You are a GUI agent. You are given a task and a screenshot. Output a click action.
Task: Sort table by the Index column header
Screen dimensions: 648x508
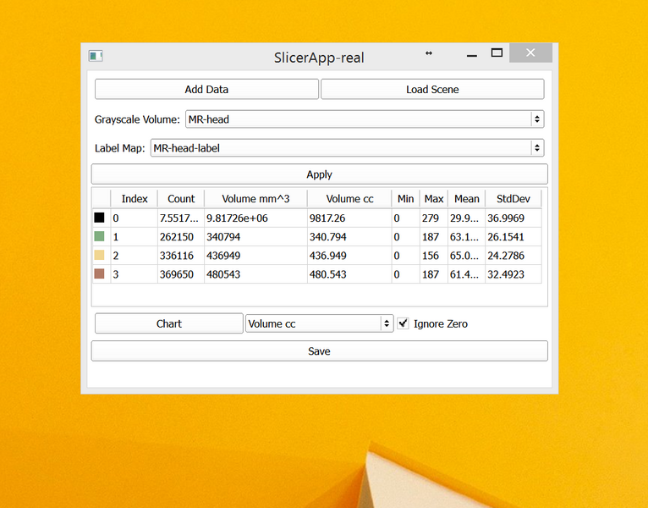135,199
